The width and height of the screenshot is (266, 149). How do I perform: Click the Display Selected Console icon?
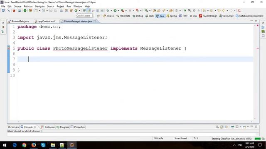[237, 127]
